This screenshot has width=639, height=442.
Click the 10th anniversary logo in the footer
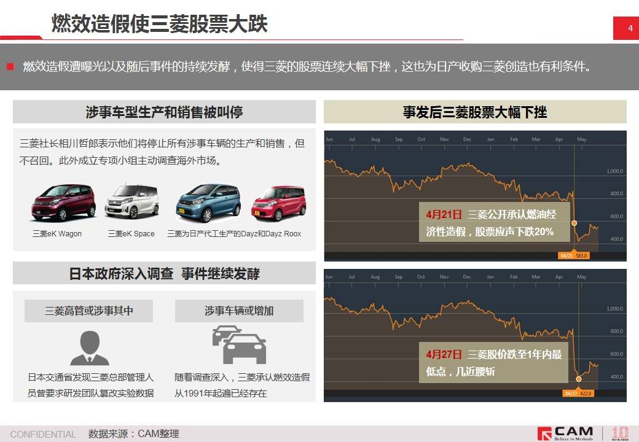(x=619, y=433)
